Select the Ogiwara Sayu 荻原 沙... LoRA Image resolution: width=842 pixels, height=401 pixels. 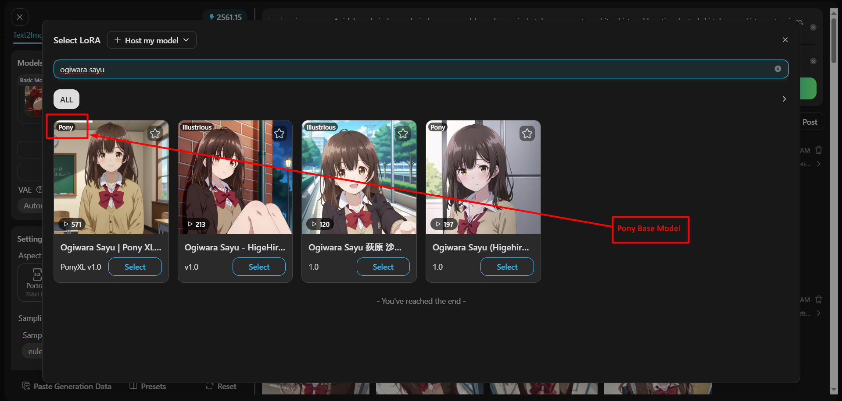click(383, 267)
